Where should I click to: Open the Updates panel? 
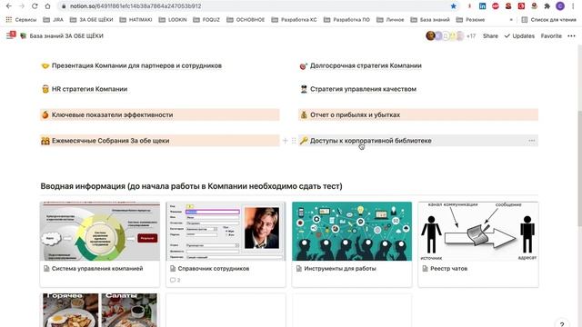pos(519,36)
